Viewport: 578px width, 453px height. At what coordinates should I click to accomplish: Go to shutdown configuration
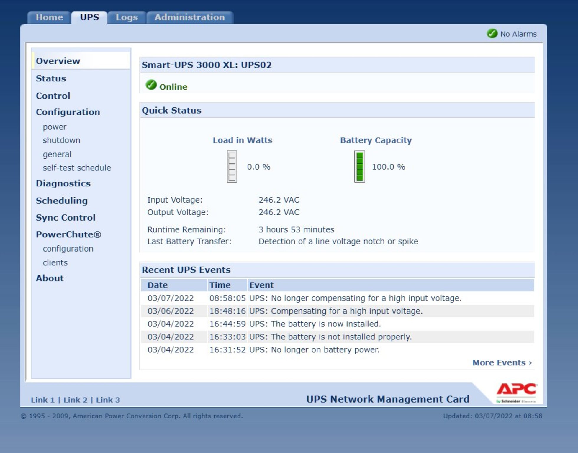pos(61,140)
